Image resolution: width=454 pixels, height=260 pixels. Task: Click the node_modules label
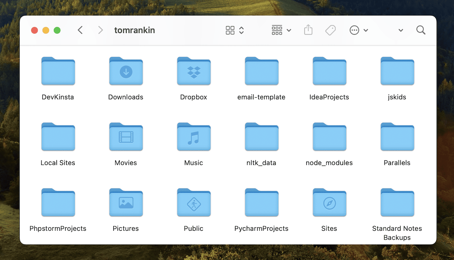pos(329,163)
